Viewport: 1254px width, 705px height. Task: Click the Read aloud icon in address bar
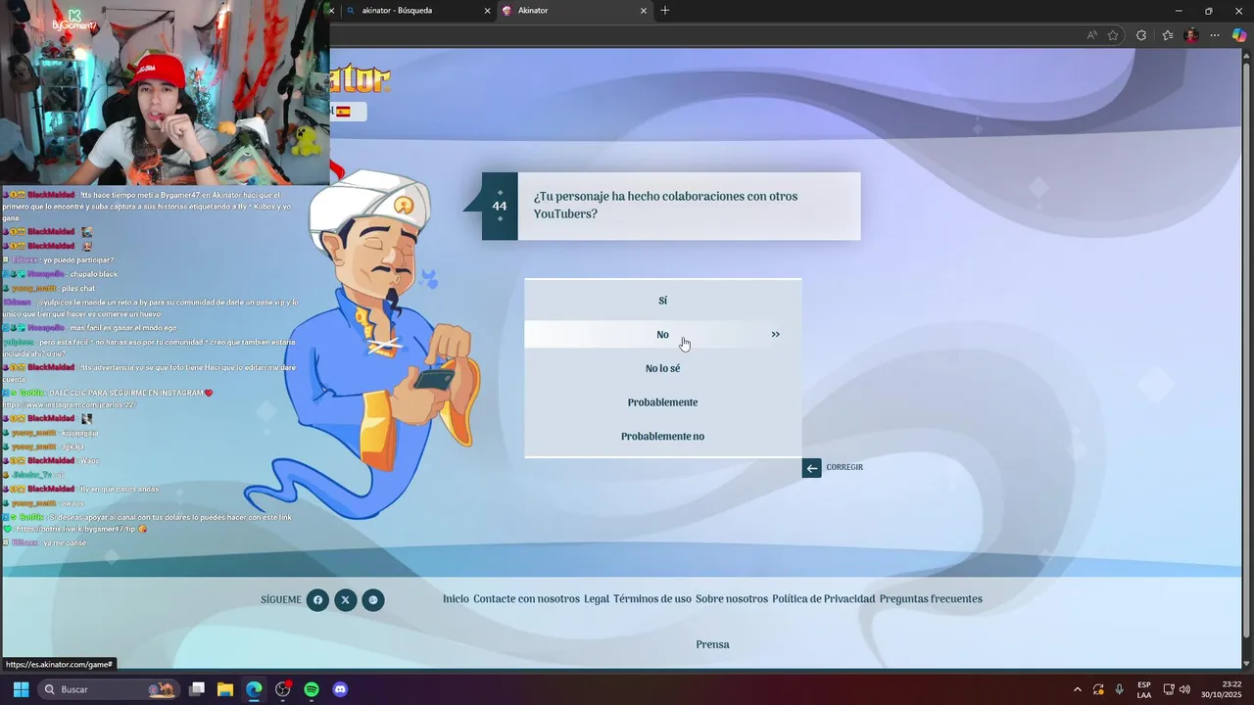point(1091,35)
